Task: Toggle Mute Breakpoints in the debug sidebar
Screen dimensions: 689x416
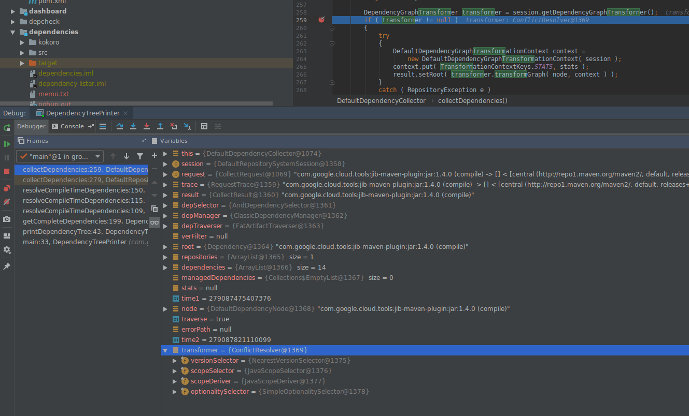Action: coord(7,202)
